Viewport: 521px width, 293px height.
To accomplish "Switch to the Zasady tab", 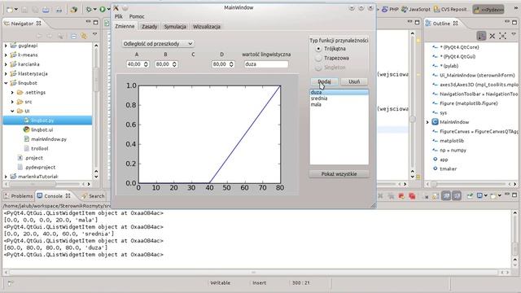I will [x=149, y=27].
